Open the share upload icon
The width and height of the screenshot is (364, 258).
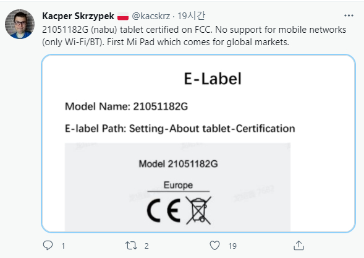298,246
